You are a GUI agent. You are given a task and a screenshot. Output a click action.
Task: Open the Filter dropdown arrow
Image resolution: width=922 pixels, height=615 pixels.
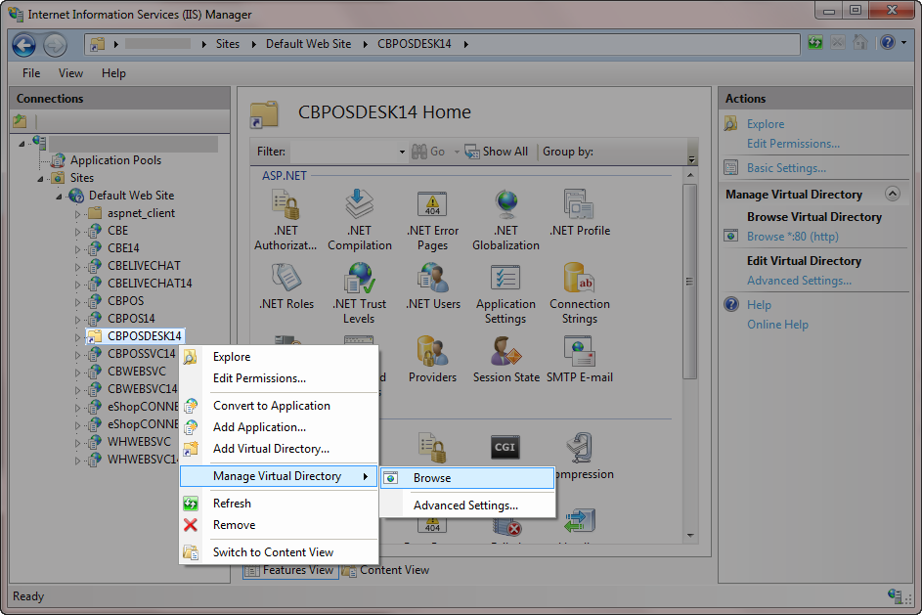402,152
